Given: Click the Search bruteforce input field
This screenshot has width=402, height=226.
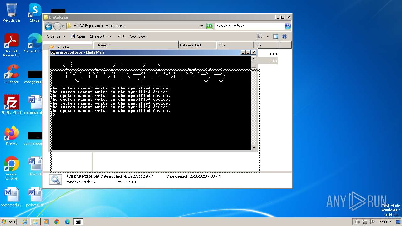Looking at the screenshot, I should coord(250,26).
